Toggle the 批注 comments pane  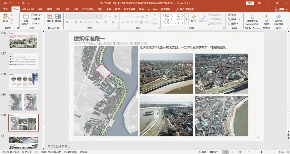click(214, 152)
